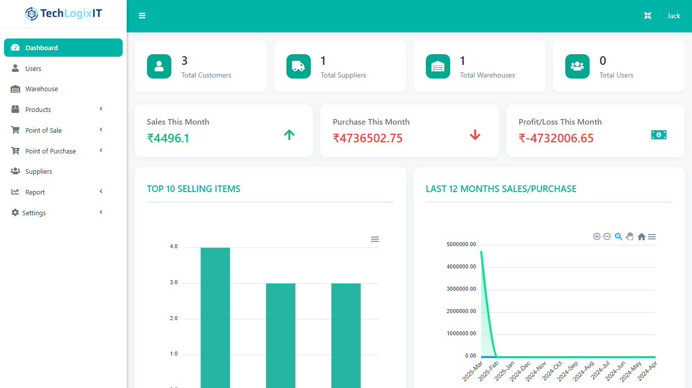Image resolution: width=692 pixels, height=388 pixels.
Task: Zoom out on sales/purchase chart
Action: pos(607,237)
